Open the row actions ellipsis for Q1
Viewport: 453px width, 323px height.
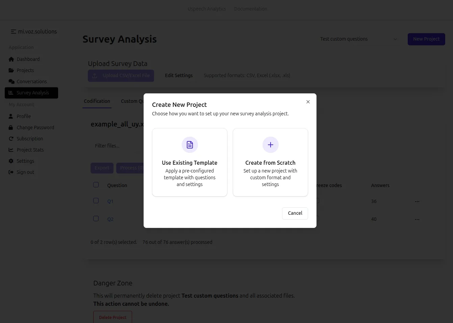click(417, 201)
